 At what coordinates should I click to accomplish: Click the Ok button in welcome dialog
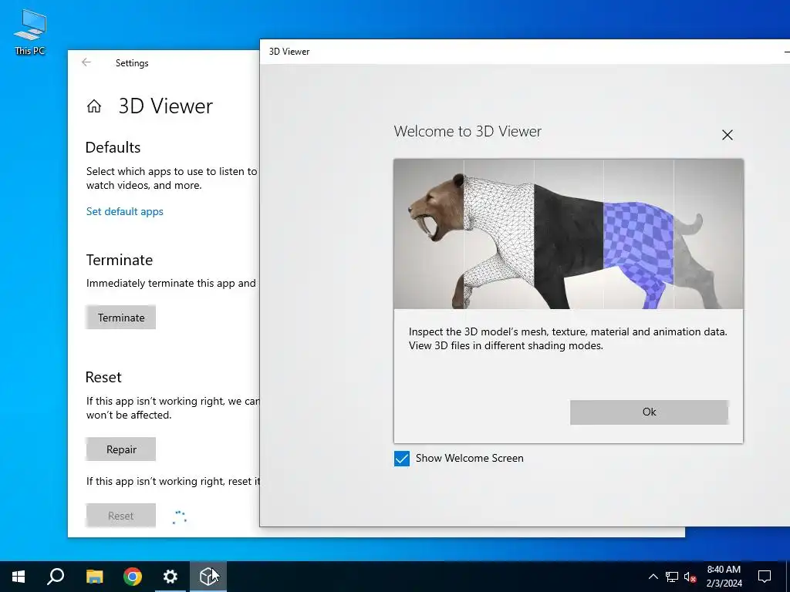tap(649, 412)
